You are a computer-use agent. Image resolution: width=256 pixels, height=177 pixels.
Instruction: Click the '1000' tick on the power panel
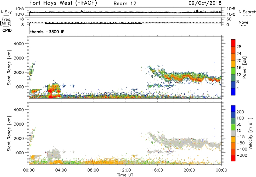tap(19, 87)
